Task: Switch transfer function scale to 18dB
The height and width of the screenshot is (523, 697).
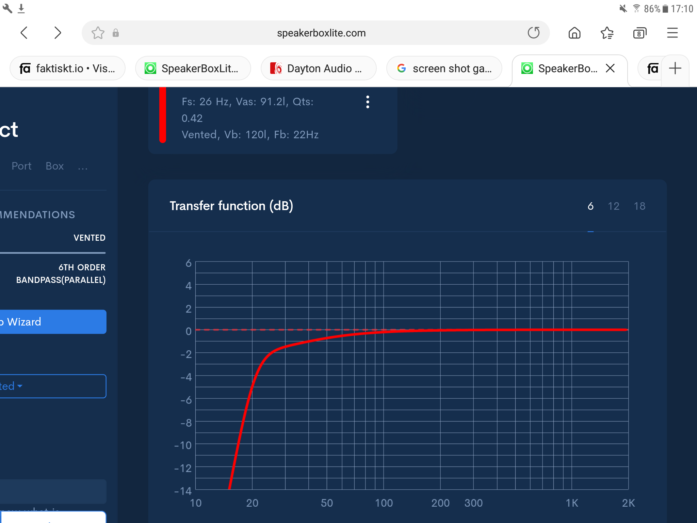Action: click(640, 205)
